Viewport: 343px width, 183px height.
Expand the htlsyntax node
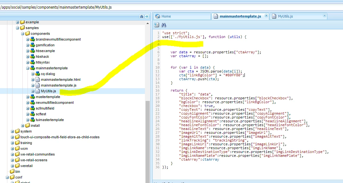pyautogui.click(x=28, y=63)
